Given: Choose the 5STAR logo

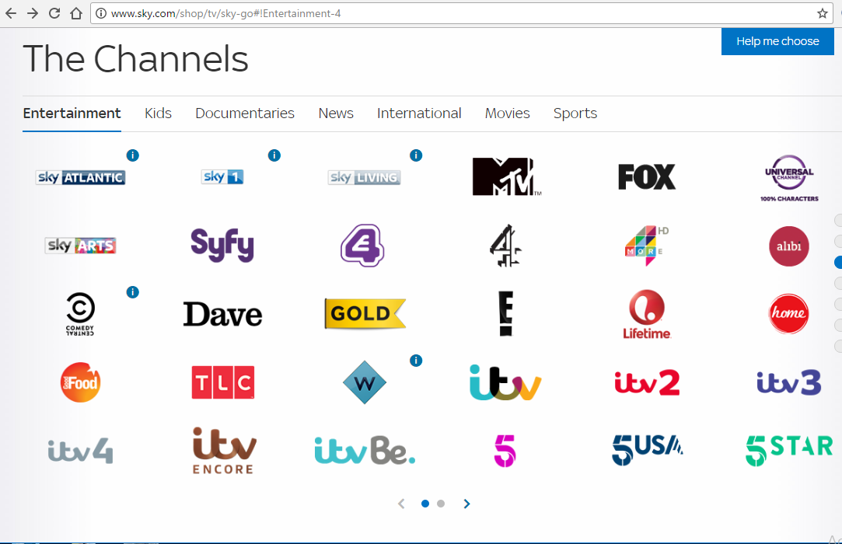Looking at the screenshot, I should tap(789, 451).
